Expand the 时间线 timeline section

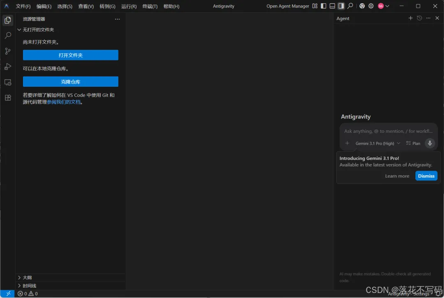tap(71, 286)
